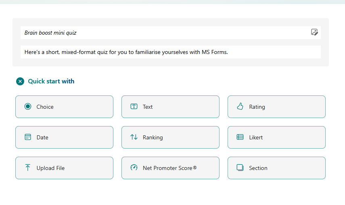This screenshot has width=345, height=205.
Task: Click the insert image icon in title field
Action: pyautogui.click(x=314, y=32)
